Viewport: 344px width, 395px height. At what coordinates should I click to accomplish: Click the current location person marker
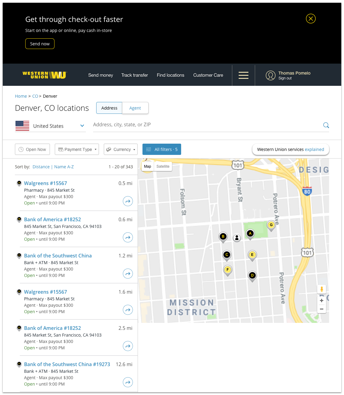coord(237,238)
